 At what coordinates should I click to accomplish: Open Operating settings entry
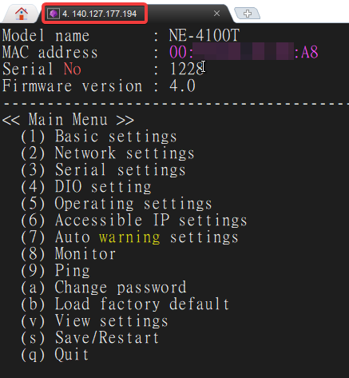click(x=117, y=204)
